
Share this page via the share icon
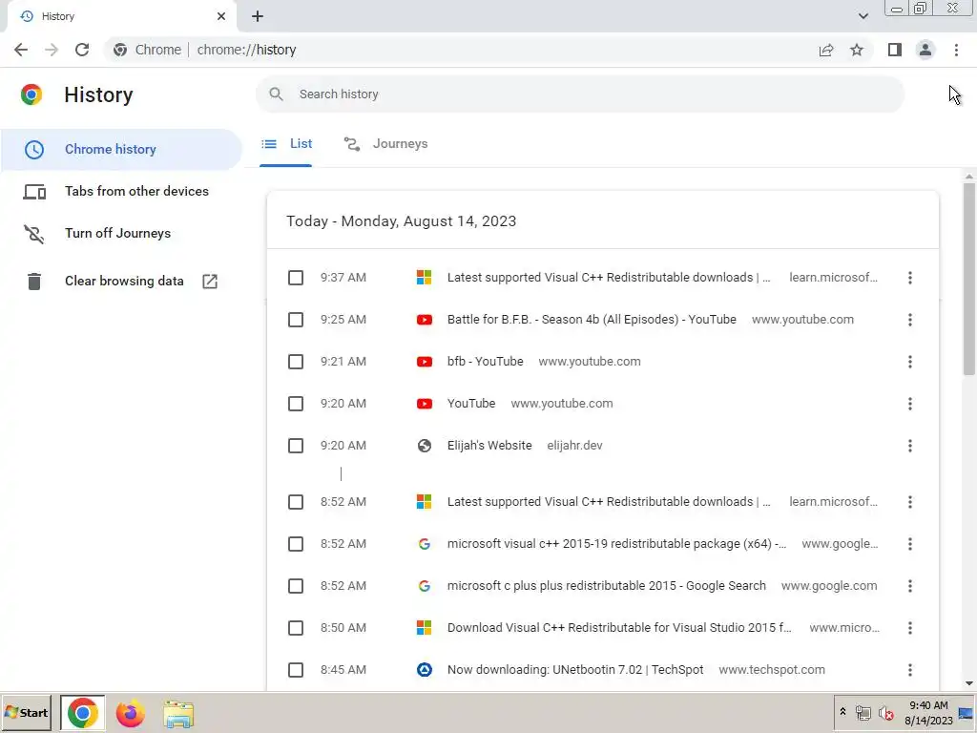826,50
